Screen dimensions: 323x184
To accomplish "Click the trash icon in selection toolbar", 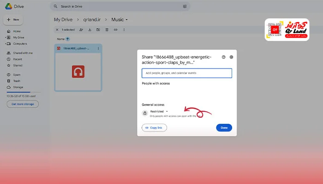I will (107, 30).
